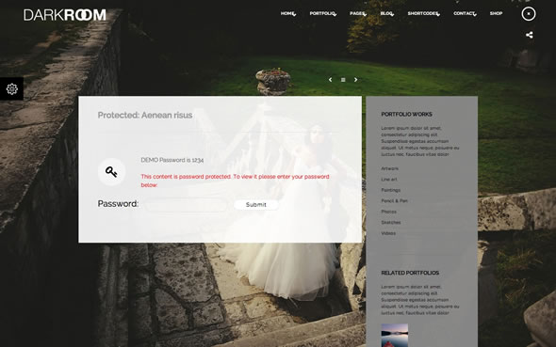Click the 'PORTFOLIO WORKS' heading

tap(406, 114)
